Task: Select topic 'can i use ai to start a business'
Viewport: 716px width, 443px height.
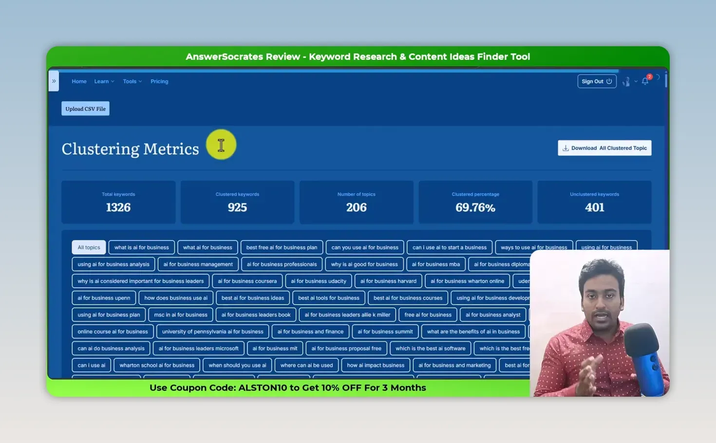Action: pos(450,247)
